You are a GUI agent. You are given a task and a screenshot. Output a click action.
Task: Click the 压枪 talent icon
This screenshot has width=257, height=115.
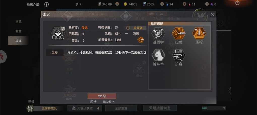coord(199,33)
